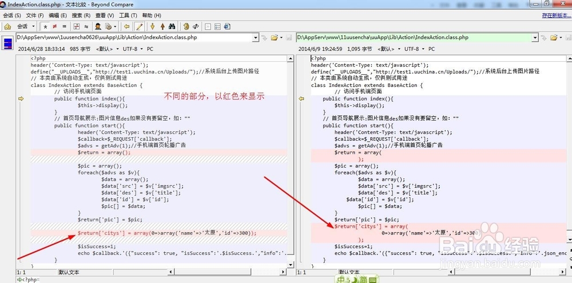Click right gutter yellow difference arrow
The height and width of the screenshot is (283, 572).
[x=301, y=98]
